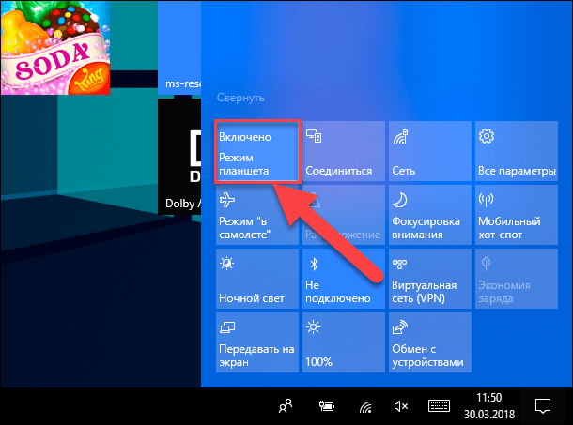The height and width of the screenshot is (425, 573).
Task: Collapse quick actions via Свернуть link
Action: (x=240, y=98)
